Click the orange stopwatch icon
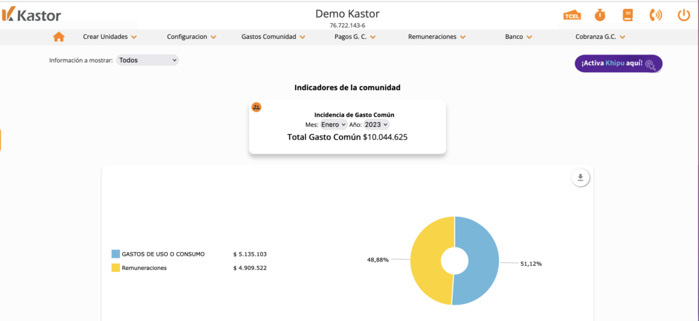 (x=600, y=15)
